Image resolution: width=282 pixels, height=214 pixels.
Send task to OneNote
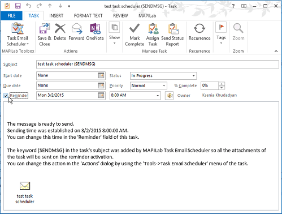tap(95, 32)
